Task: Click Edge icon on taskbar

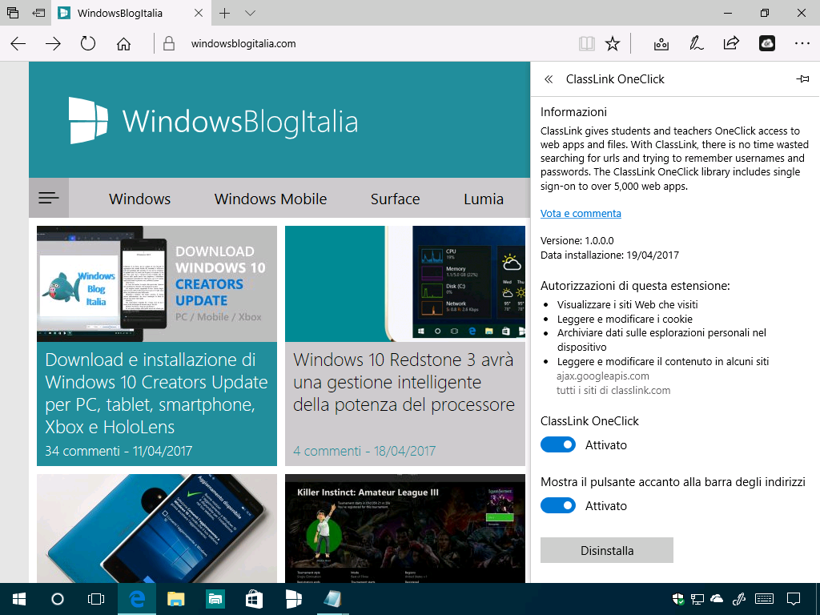Action: click(137, 599)
